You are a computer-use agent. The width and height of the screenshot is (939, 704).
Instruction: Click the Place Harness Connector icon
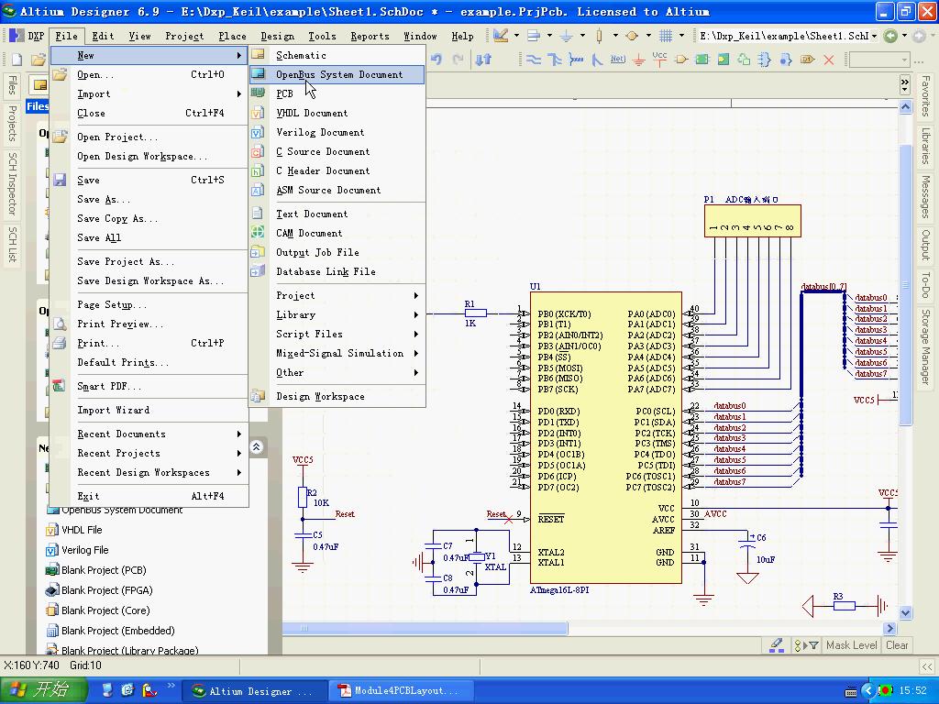[766, 60]
